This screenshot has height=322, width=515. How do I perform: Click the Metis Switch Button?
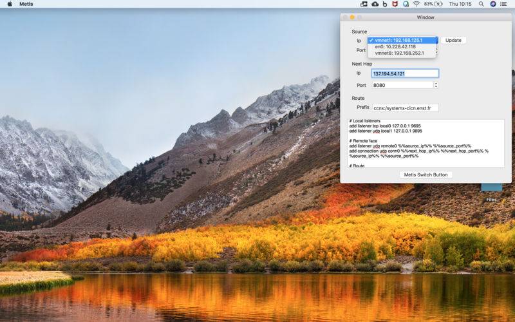(x=426, y=175)
